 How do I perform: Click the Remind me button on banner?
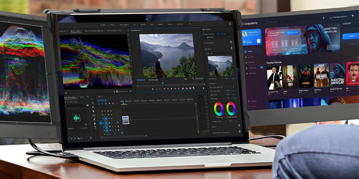[292, 33]
